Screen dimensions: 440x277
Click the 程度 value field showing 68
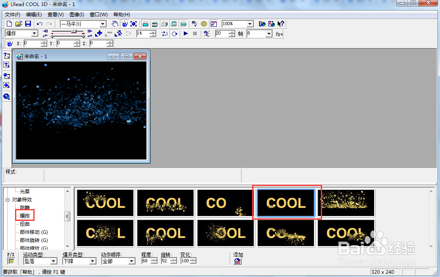coord(146,261)
